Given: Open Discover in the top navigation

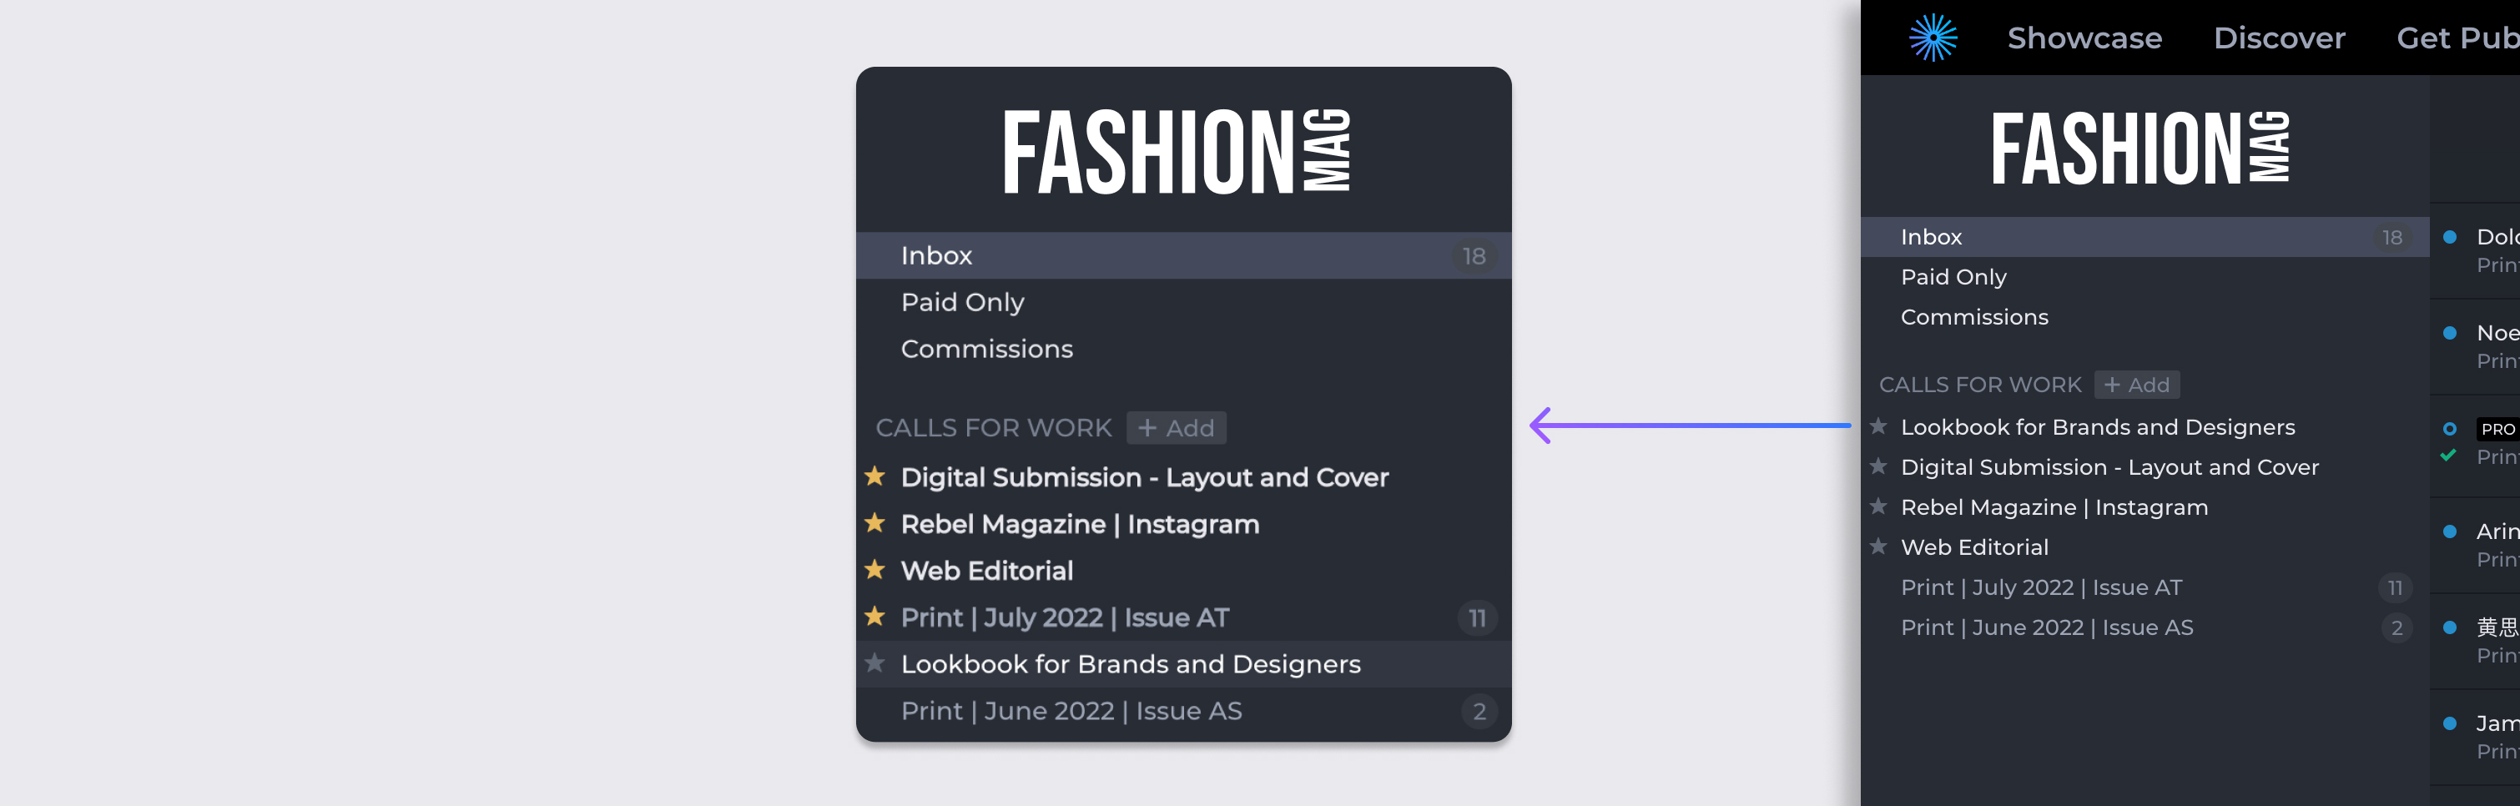Looking at the screenshot, I should (2280, 38).
